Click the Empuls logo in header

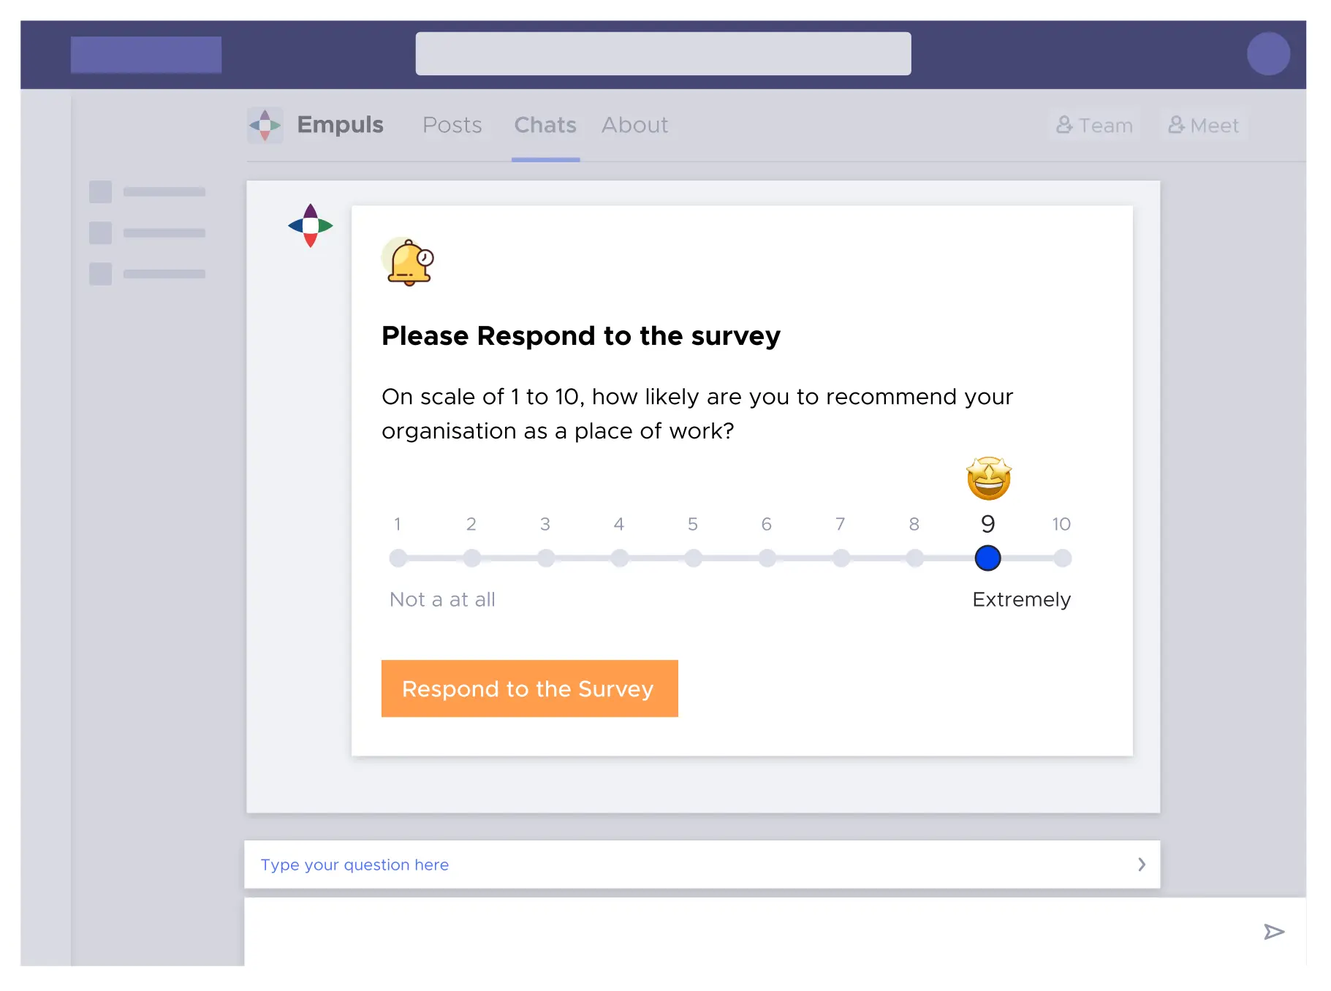point(265,125)
